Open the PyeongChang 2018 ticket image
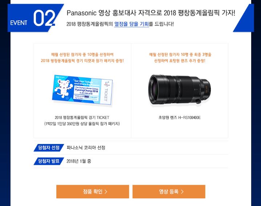Screen dimensions: 261x206 83,90
